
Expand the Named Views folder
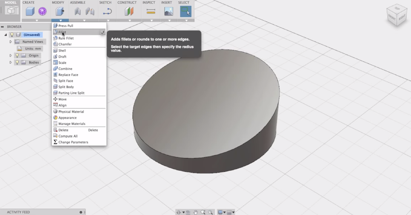[x=11, y=42]
